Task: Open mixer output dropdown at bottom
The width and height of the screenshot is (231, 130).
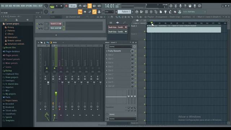Action: 123,119
